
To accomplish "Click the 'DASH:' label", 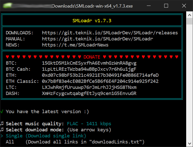I will pyautogui.click(x=13, y=93).
